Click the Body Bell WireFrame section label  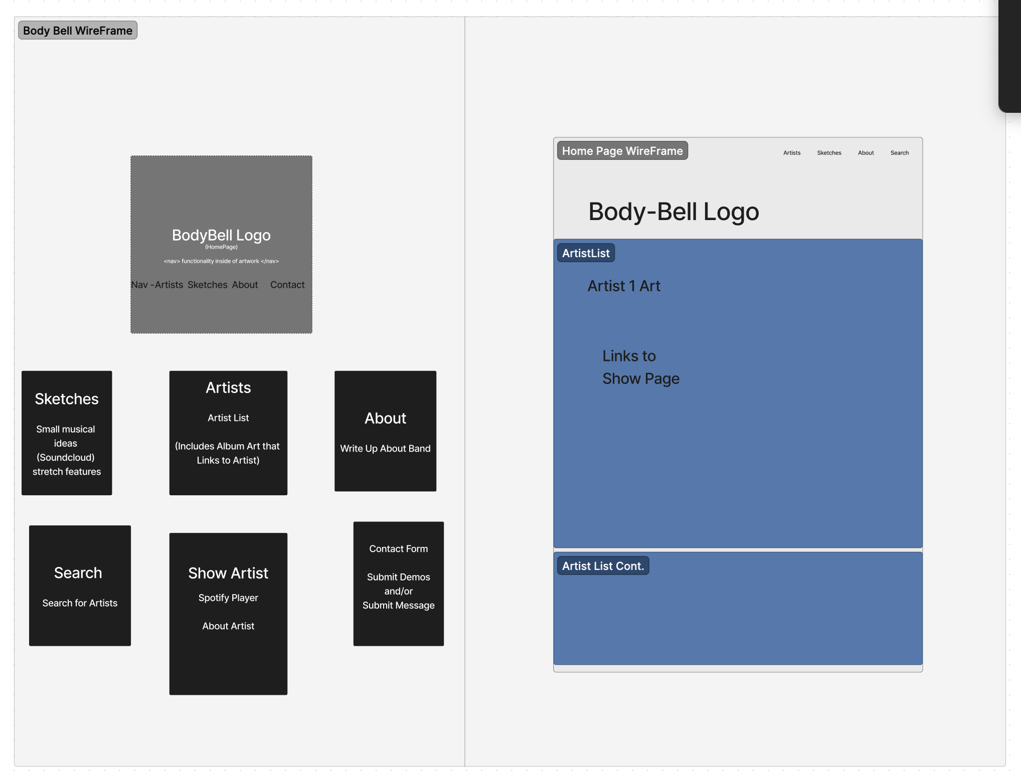[78, 31]
